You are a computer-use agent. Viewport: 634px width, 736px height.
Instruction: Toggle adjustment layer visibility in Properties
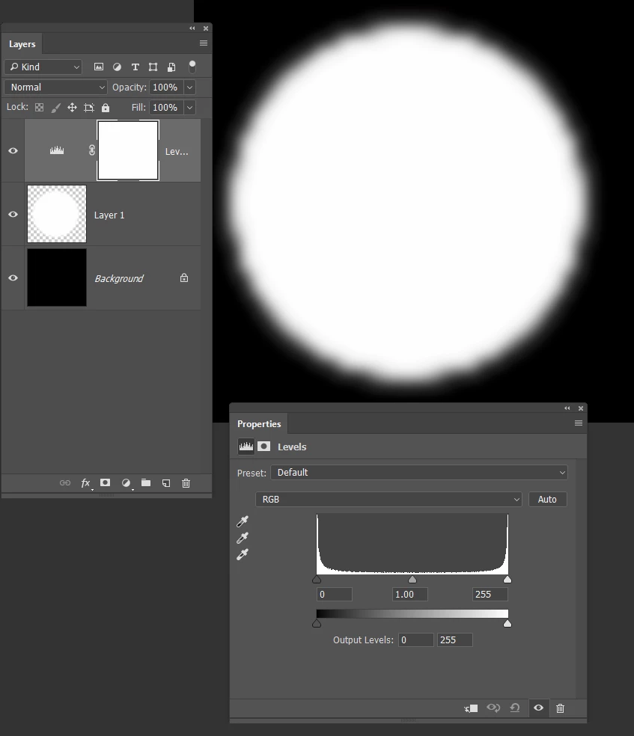click(x=539, y=708)
